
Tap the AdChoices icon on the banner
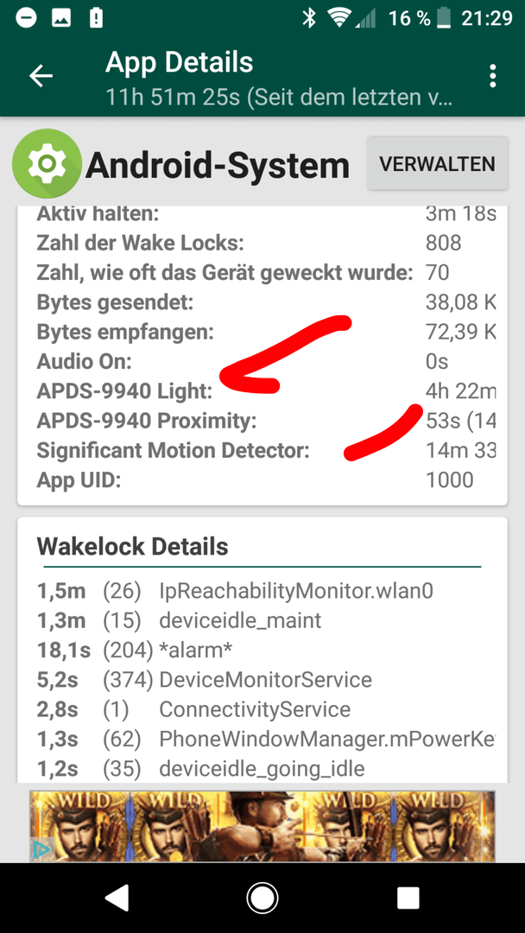[41, 849]
